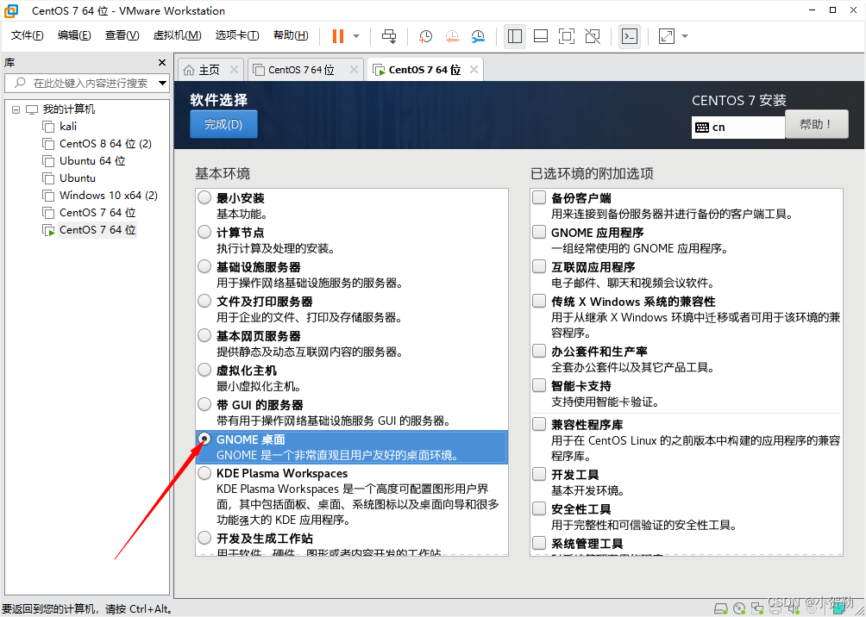866x617 pixels.
Task: Select the CentOS 8 64 位 (2) entry
Action: point(105,144)
